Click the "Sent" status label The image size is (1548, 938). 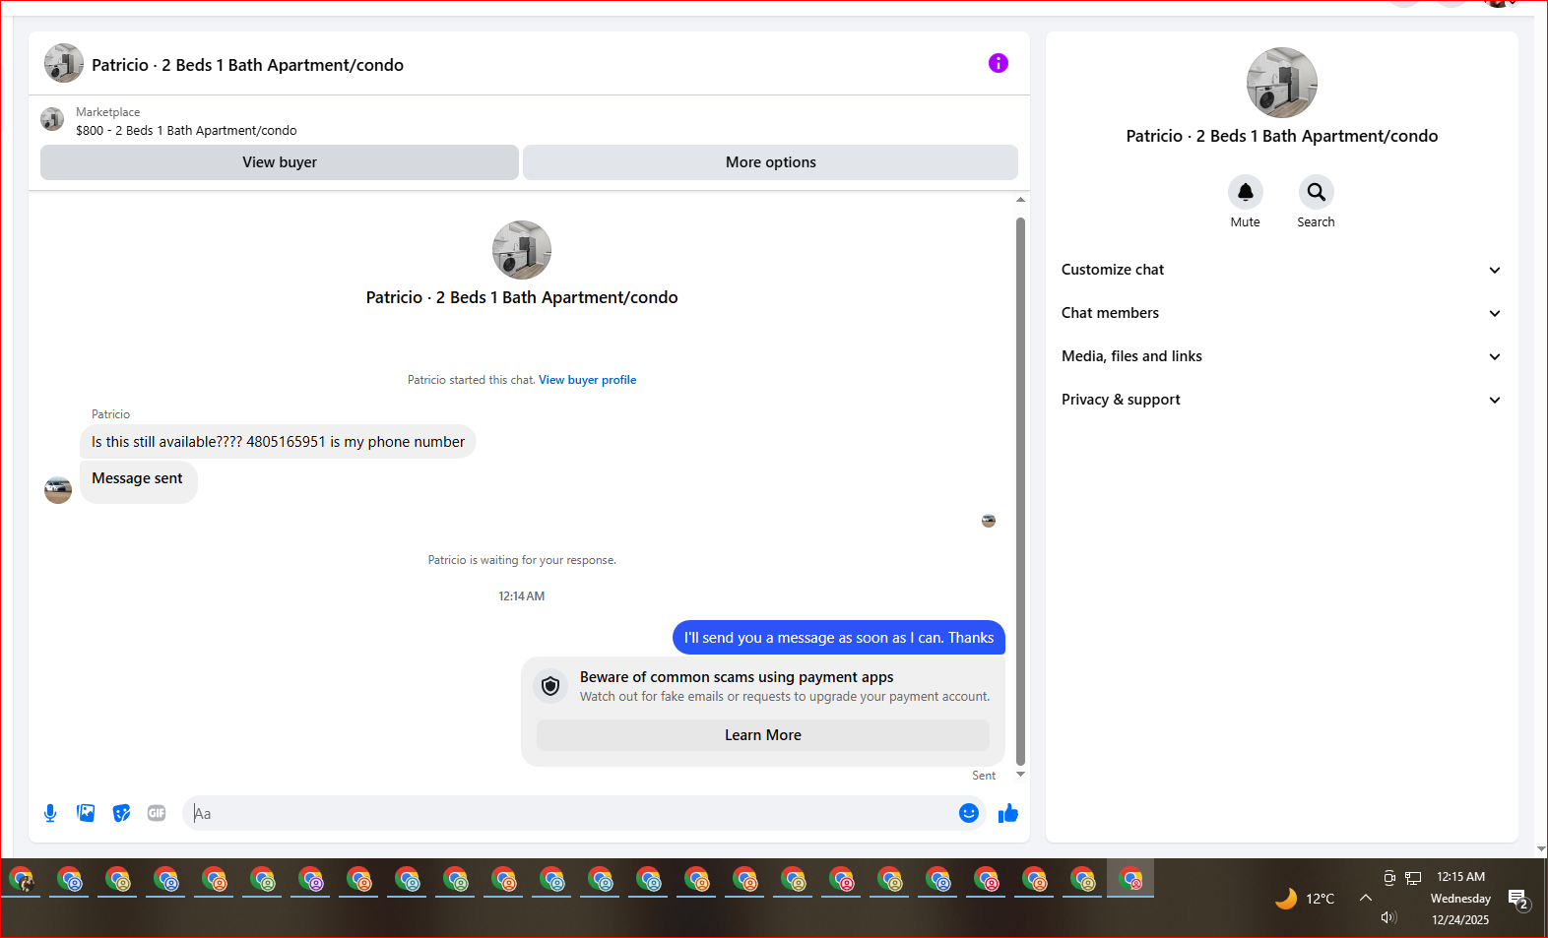(x=984, y=776)
